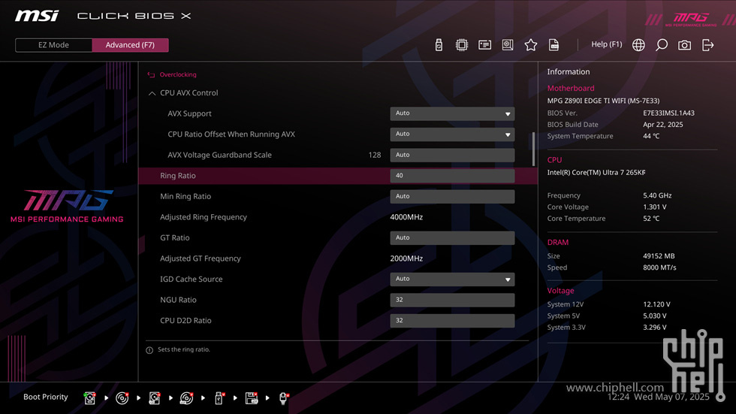This screenshot has height=414, width=736.
Task: Select the GT Ratio label
Action: [174, 238]
